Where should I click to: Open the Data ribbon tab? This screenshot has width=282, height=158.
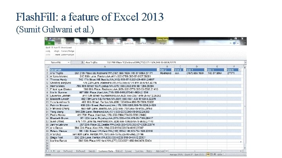[101, 43]
